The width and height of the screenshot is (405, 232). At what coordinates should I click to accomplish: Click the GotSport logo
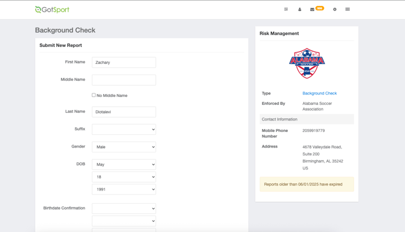pyautogui.click(x=52, y=10)
